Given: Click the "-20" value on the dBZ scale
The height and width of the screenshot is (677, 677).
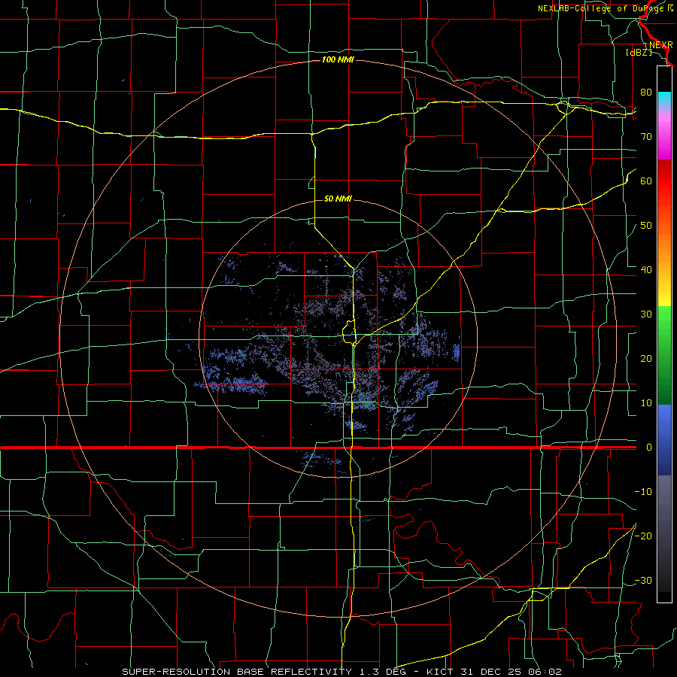Looking at the screenshot, I should click(643, 536).
